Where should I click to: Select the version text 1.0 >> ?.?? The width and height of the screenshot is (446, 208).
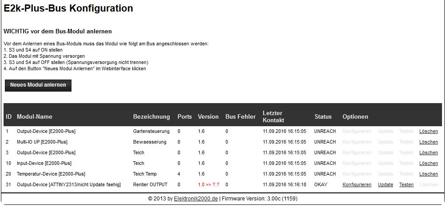(x=209, y=184)
